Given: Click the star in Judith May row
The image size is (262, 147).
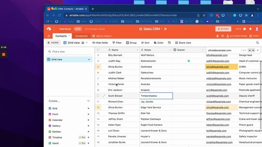Looking at the screenshot, I should point(189,61).
